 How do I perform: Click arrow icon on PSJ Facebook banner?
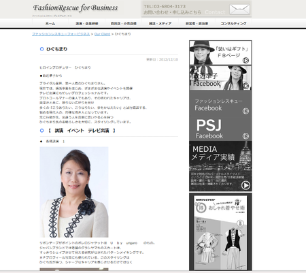pos(245,136)
